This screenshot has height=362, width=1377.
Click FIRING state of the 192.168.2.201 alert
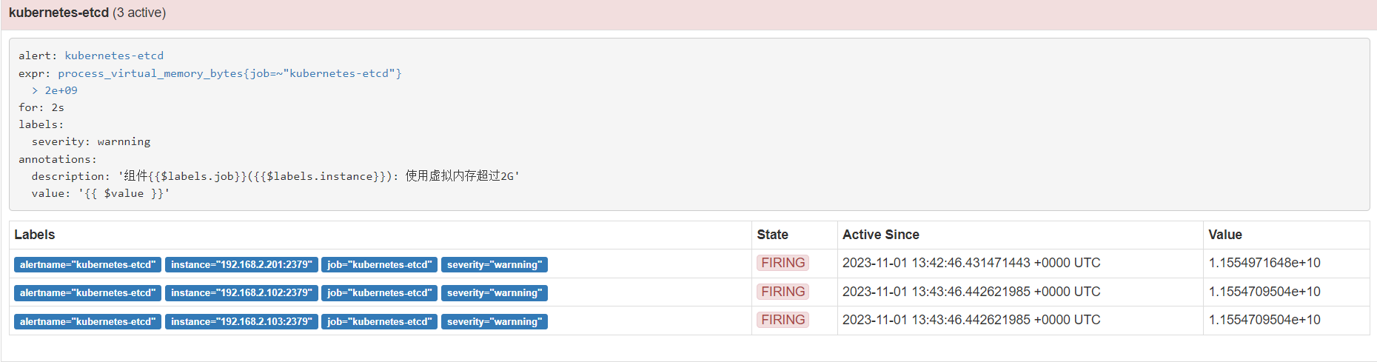click(783, 263)
